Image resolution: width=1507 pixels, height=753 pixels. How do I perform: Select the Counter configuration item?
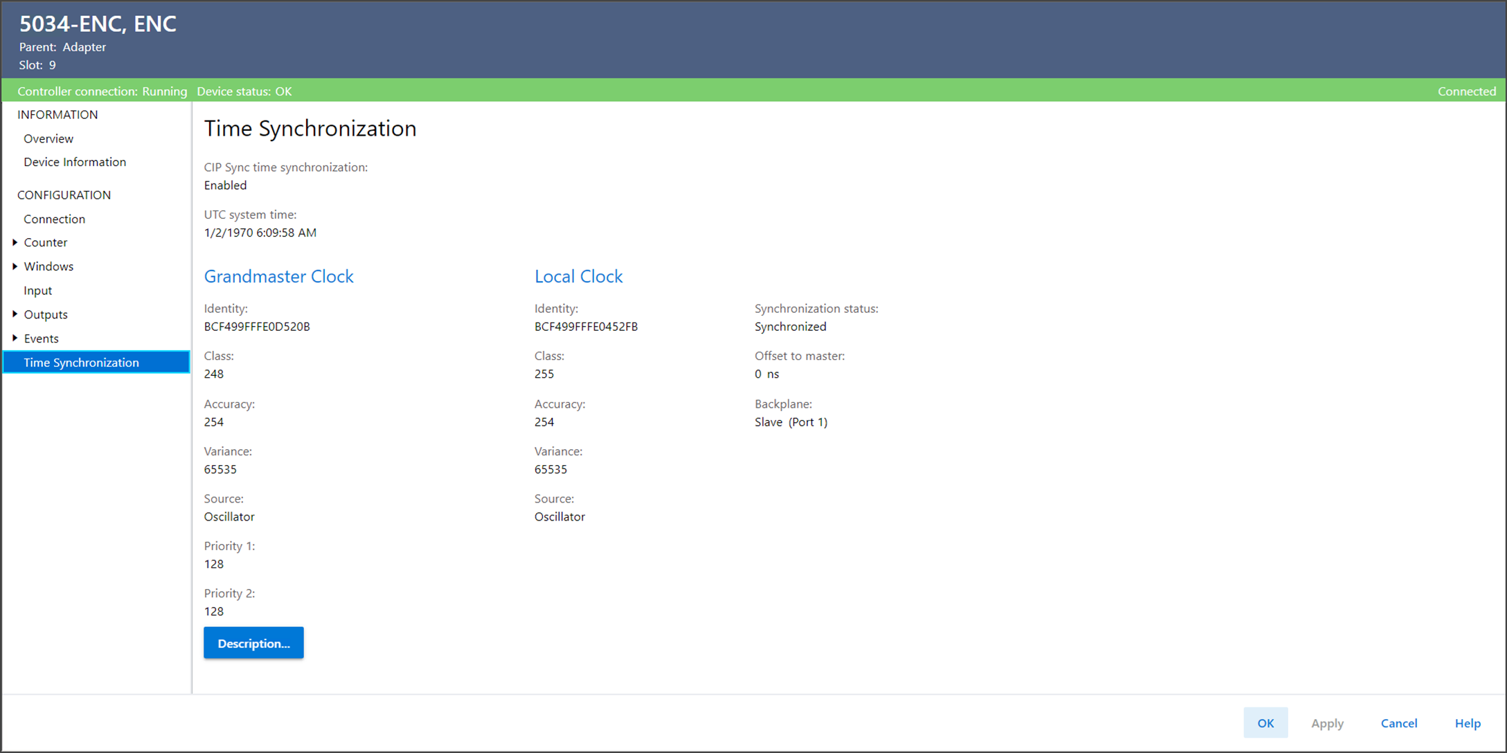(x=46, y=242)
